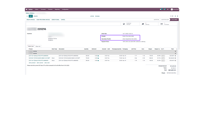Click Add a section link
Viewport: 204px width, 124px height.
pyautogui.click(x=40, y=63)
